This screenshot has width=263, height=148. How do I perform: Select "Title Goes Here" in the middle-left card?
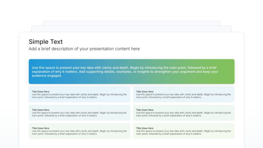click(40, 110)
